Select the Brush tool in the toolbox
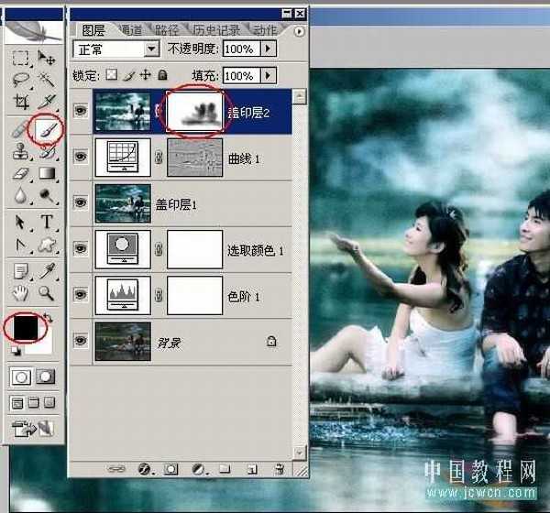Image resolution: width=550 pixels, height=513 pixels. pos(45,131)
